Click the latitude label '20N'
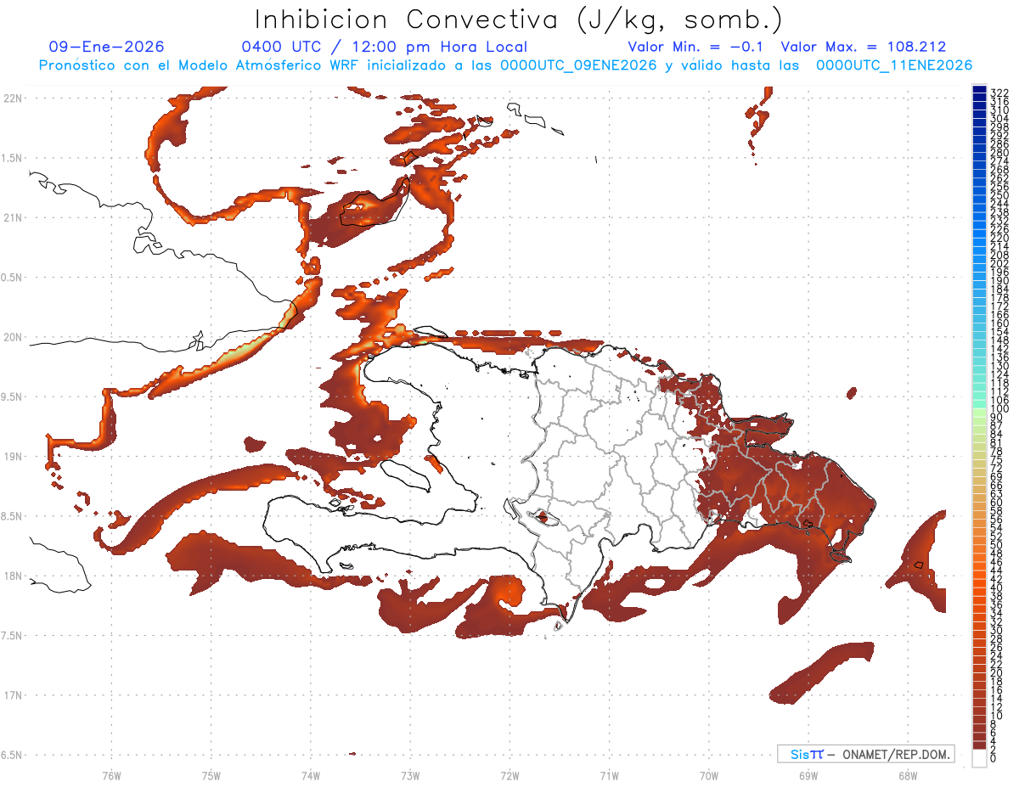 (13, 337)
